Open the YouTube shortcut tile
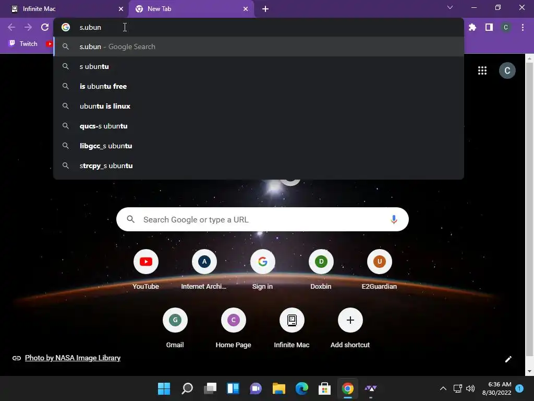This screenshot has height=401, width=534. [146, 269]
